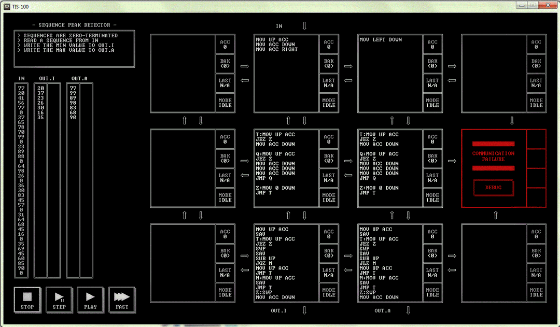Click the COMMUNICATION FAILURE node text
The width and height of the screenshot is (560, 327).
coord(493,156)
